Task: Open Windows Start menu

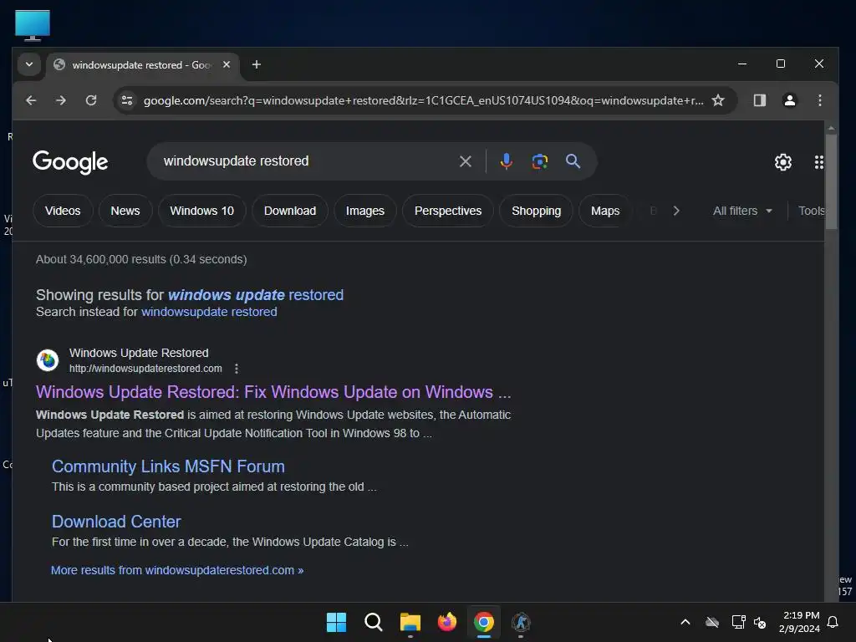Action: click(x=336, y=622)
